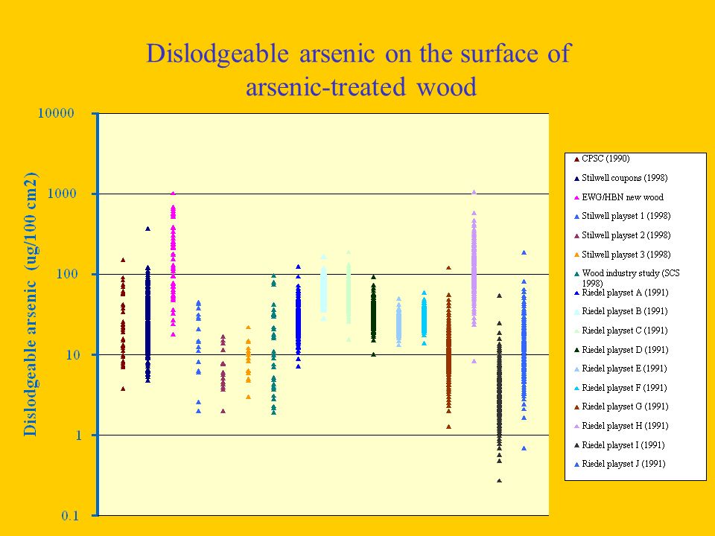The width and height of the screenshot is (715, 536).
Task: Click the lowest black data point in the Riedel playset I column
Action: click(499, 480)
